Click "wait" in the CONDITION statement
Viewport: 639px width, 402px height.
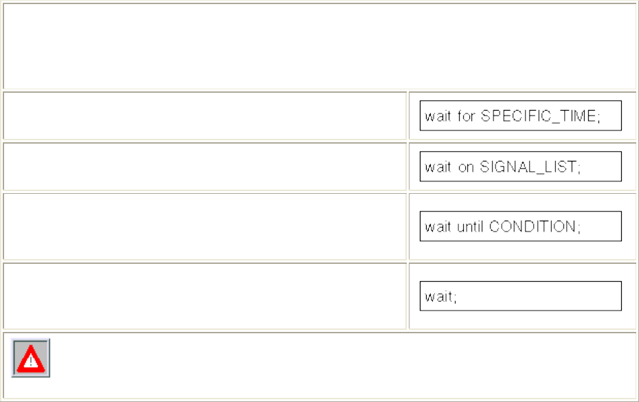click(x=438, y=226)
